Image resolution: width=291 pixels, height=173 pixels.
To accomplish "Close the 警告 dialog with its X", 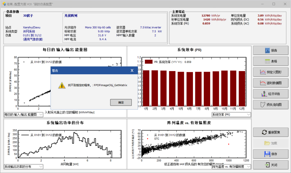I will click(x=132, y=70).
